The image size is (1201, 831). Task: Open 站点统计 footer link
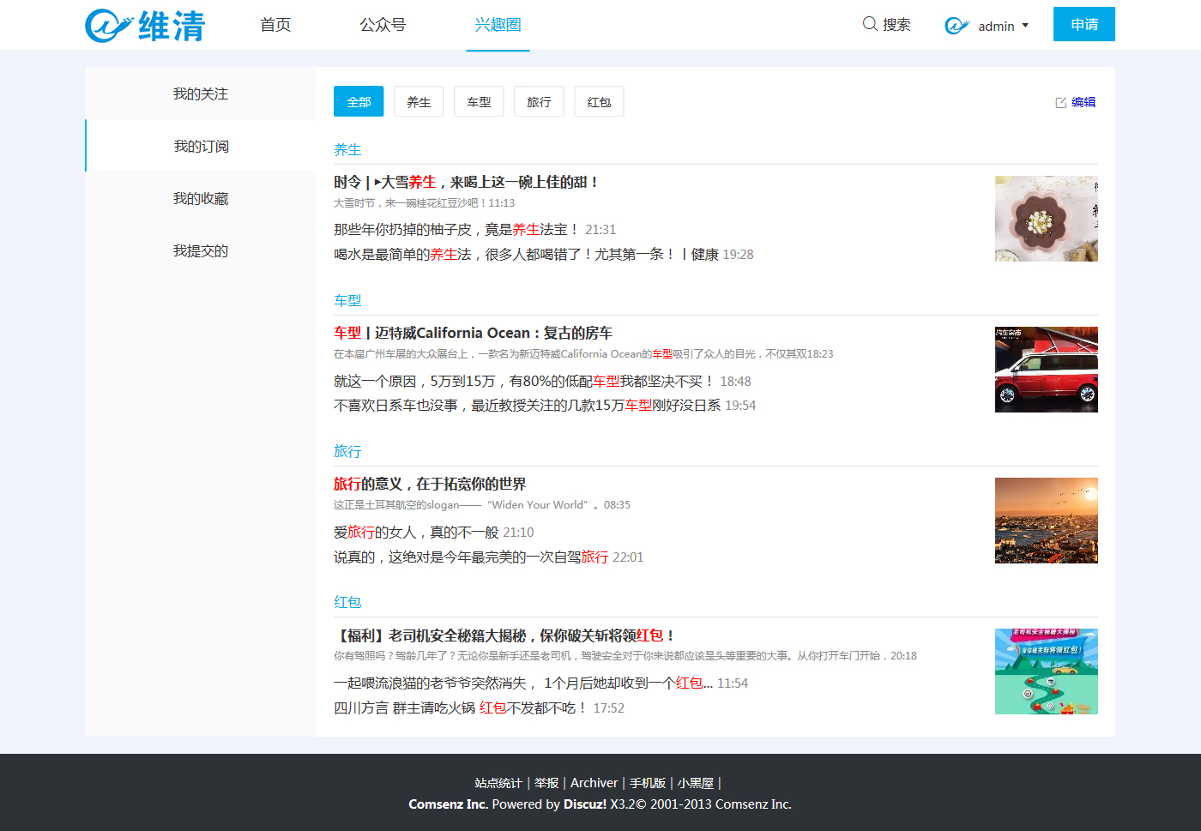click(498, 783)
